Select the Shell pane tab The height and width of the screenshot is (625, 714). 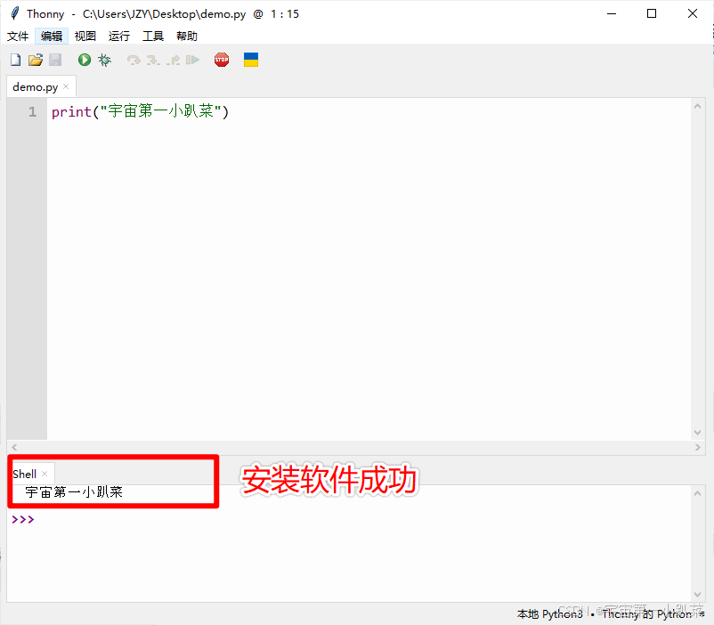(23, 474)
